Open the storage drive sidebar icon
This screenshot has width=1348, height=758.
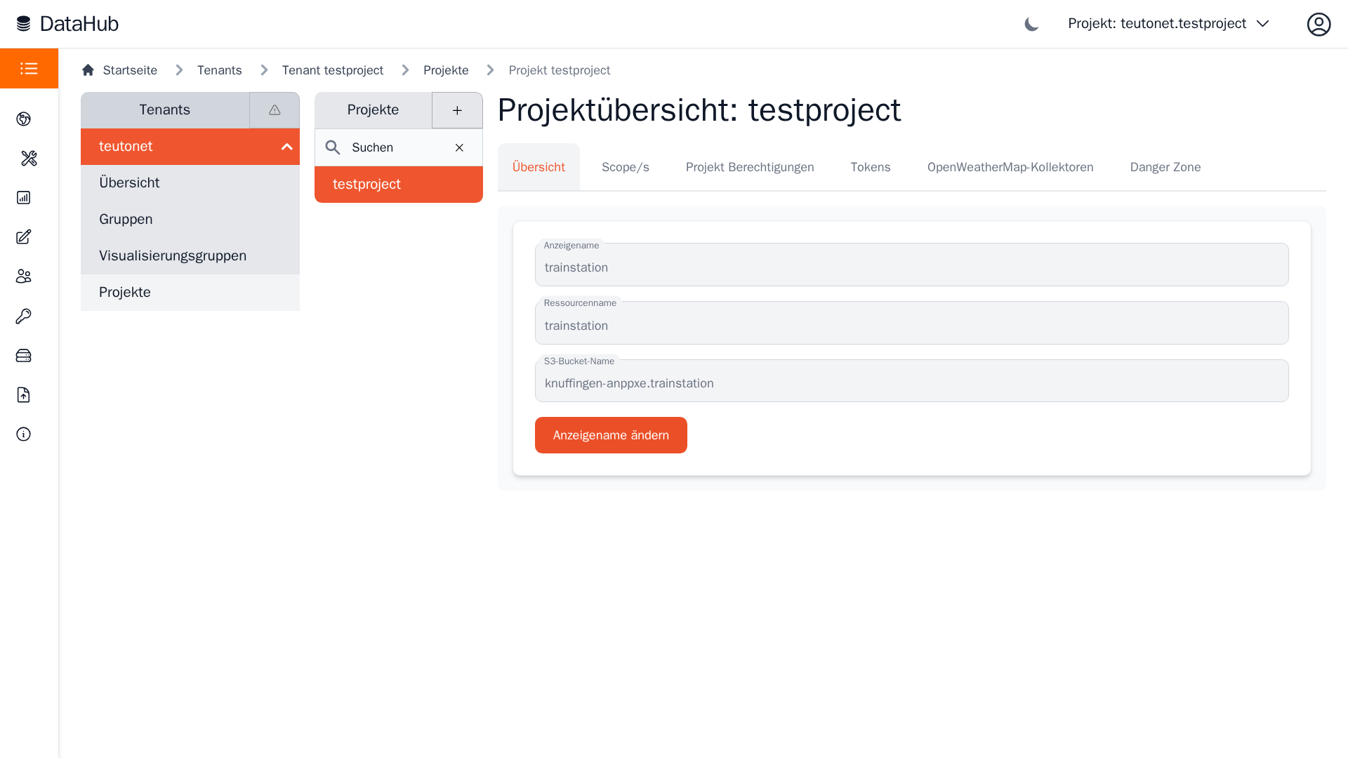(23, 355)
